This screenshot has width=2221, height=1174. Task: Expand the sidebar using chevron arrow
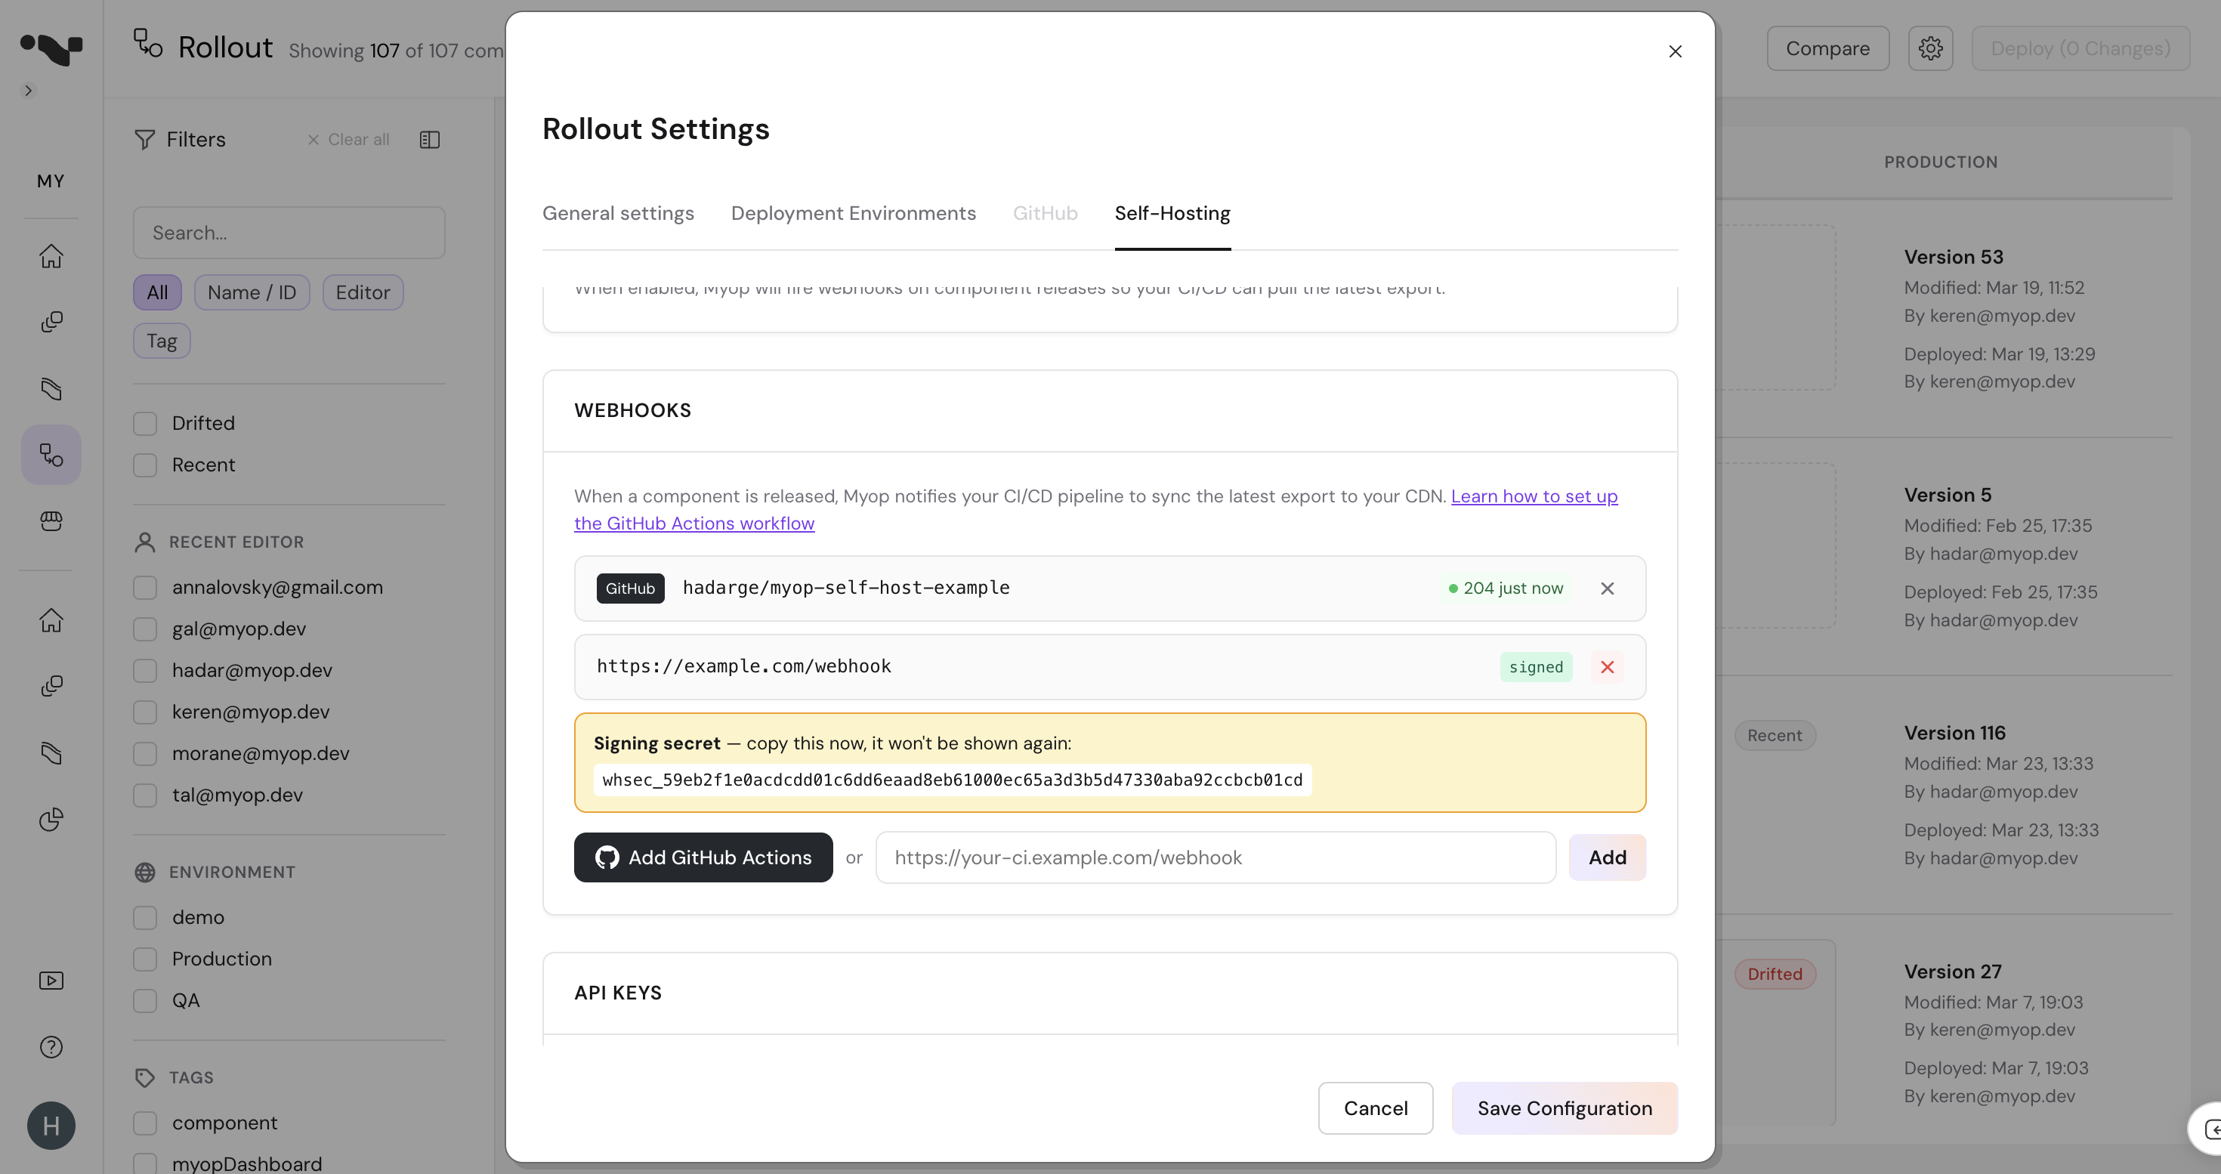point(28,91)
